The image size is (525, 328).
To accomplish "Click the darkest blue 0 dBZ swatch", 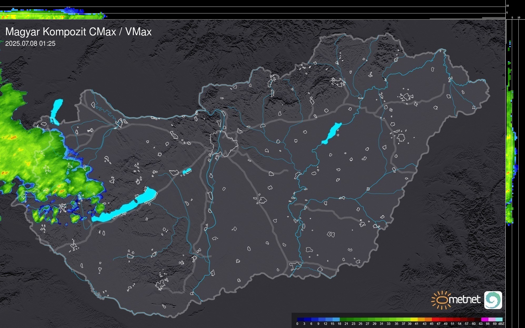I will point(301,319).
